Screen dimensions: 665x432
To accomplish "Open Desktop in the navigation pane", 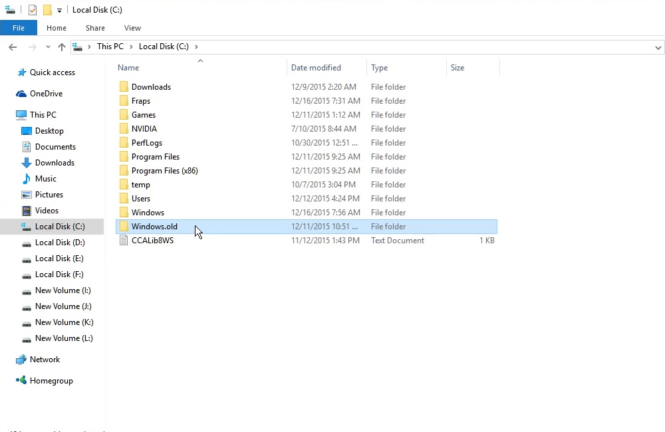I will pyautogui.click(x=49, y=131).
